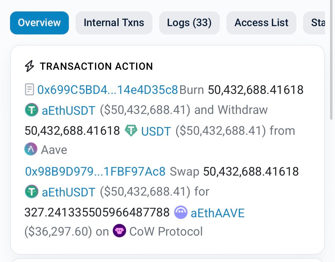The image size is (335, 262).
Task: Switch to the Internal Txns tab
Action: click(114, 23)
